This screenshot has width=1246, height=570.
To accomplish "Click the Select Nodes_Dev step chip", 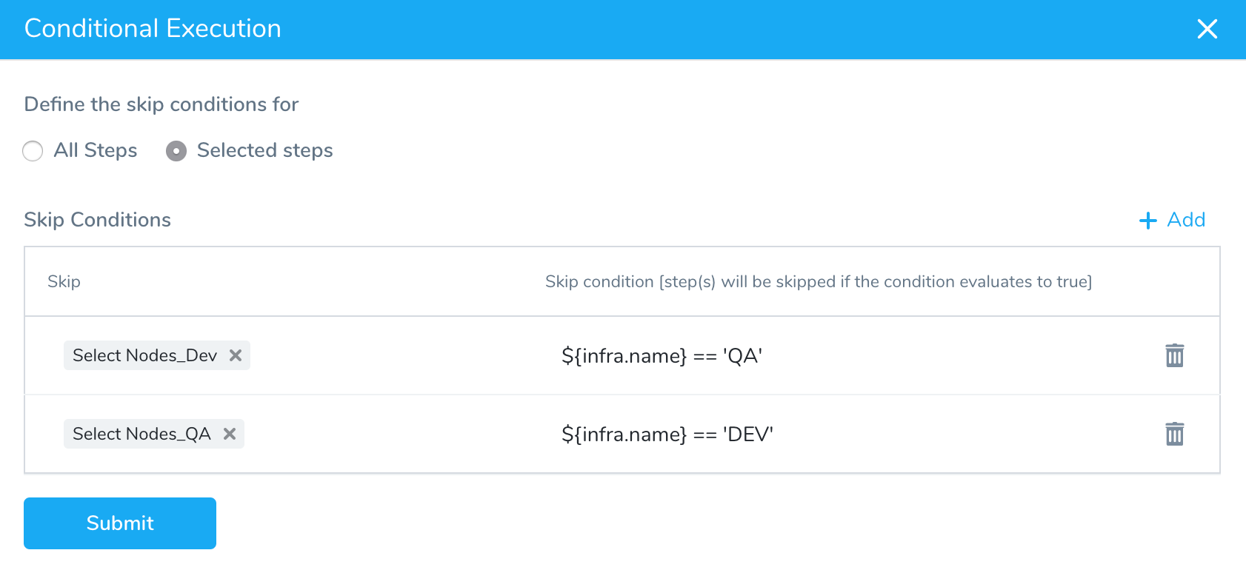I will click(145, 355).
